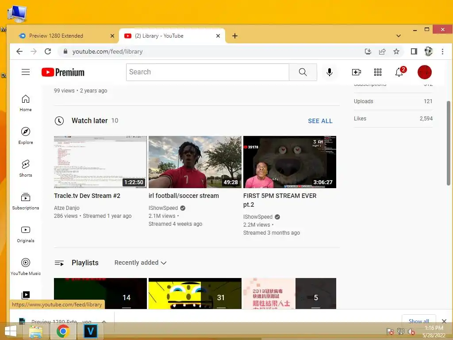This screenshot has width=453, height=340.
Task: Close the Library - YouTube tab
Action: point(218,36)
